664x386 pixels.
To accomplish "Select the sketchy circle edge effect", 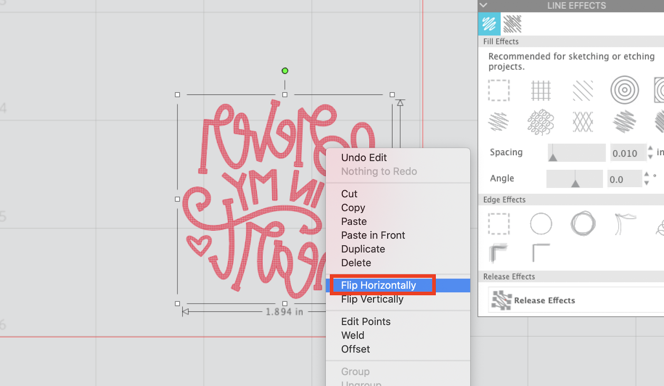I will pos(583,223).
